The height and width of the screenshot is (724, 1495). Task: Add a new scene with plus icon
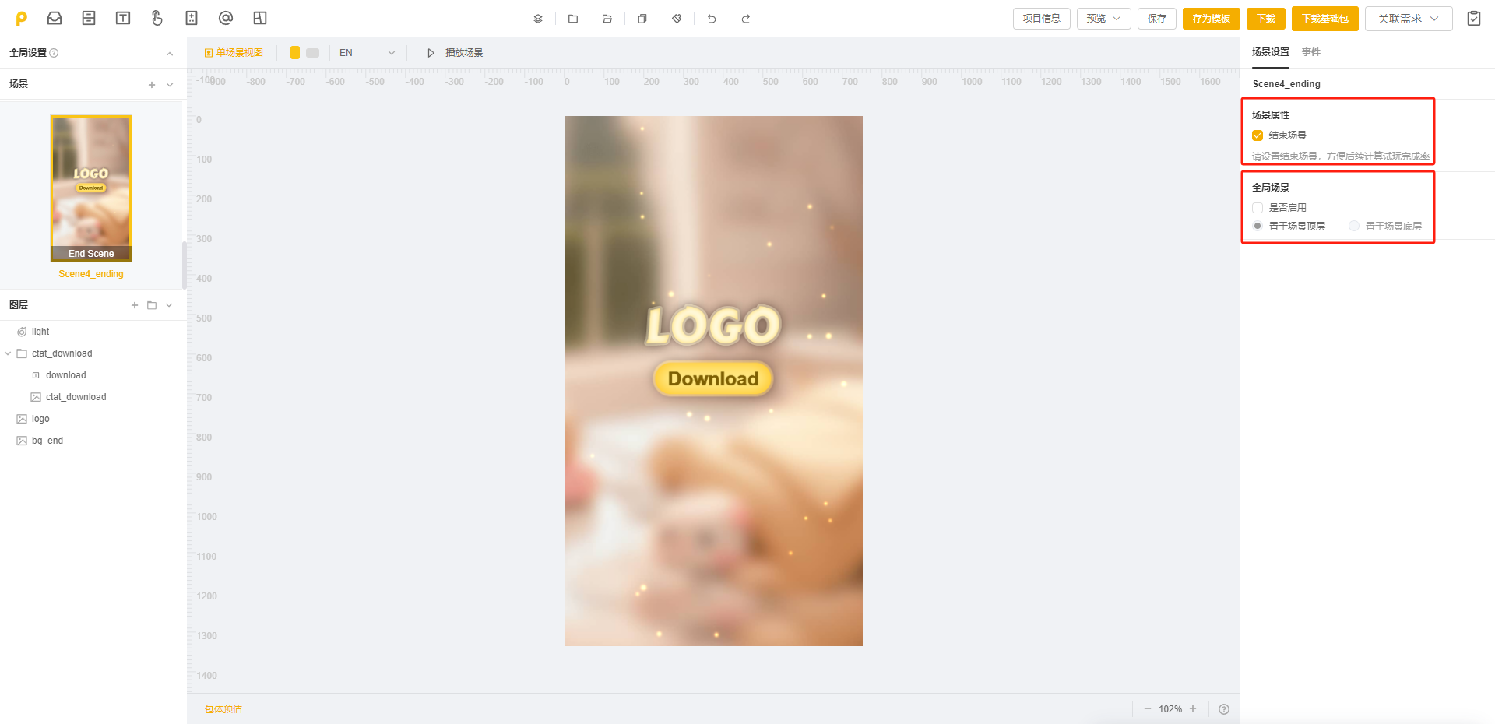click(152, 84)
